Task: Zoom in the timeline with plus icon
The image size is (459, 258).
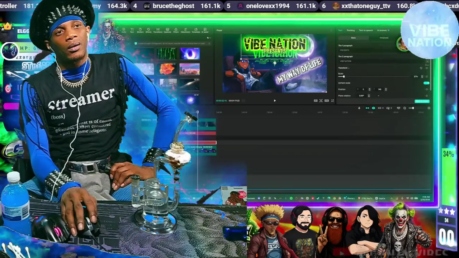Action: point(429,108)
